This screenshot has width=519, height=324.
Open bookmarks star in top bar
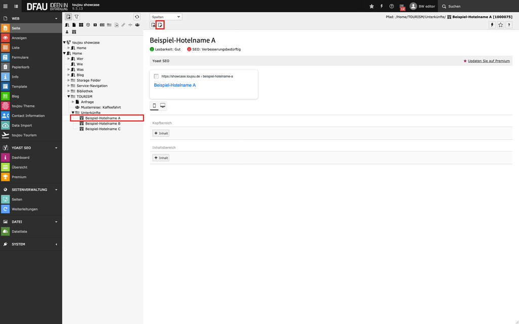(372, 6)
